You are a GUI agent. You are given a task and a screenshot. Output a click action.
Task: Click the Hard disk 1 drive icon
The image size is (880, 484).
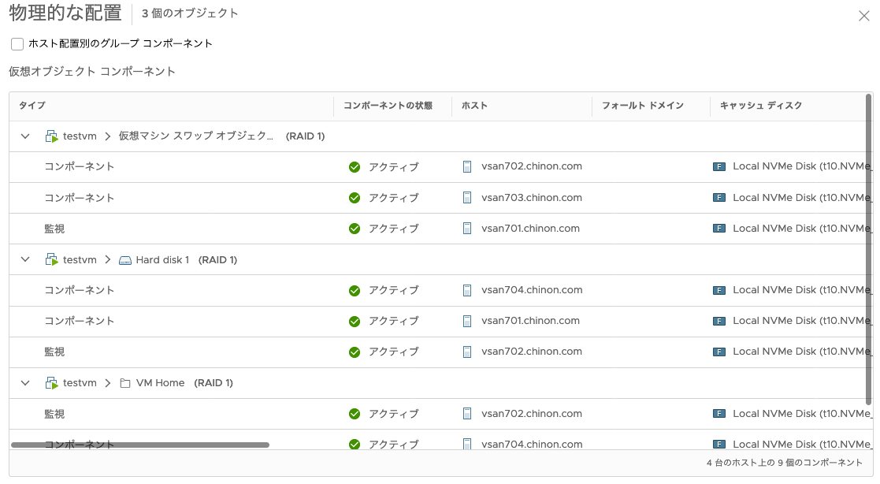(124, 260)
